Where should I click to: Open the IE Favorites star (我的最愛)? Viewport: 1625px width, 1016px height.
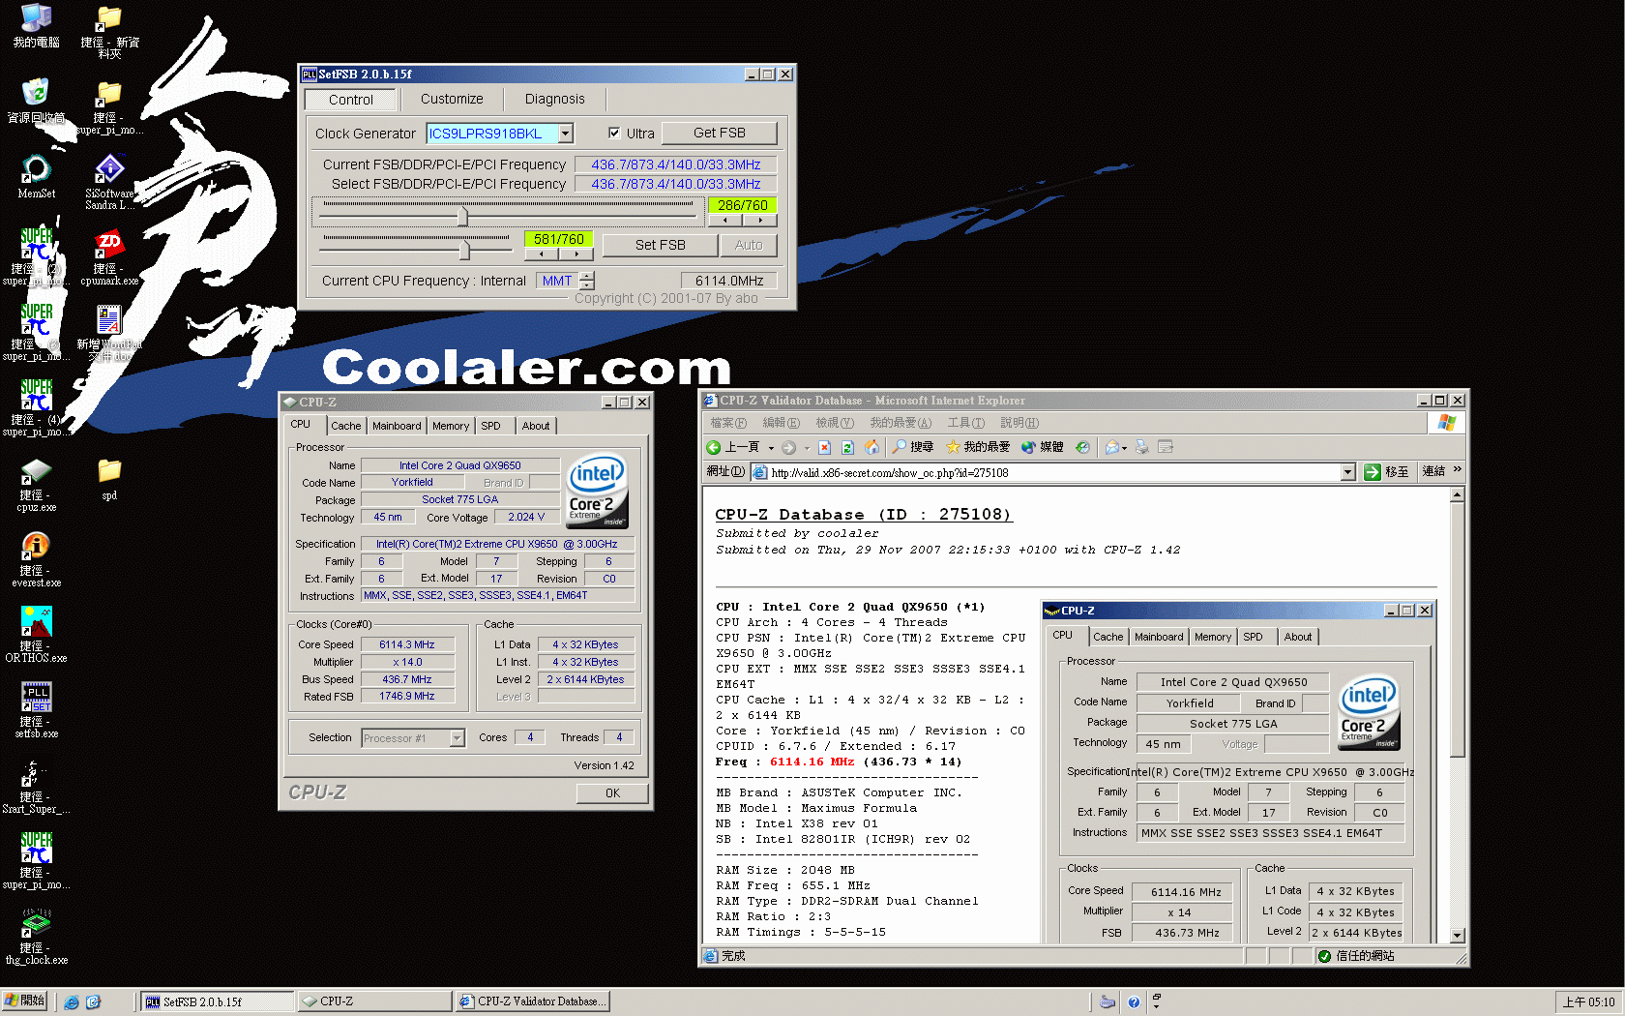pyautogui.click(x=977, y=447)
